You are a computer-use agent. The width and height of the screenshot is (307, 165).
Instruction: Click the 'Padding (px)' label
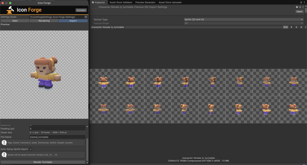pyautogui.click(x=7, y=129)
